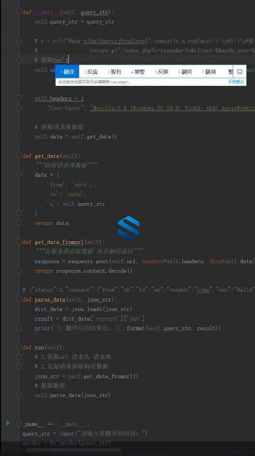Pick IME candidate 7 翻阅
The width and height of the screenshot is (255, 456).
(209, 72)
